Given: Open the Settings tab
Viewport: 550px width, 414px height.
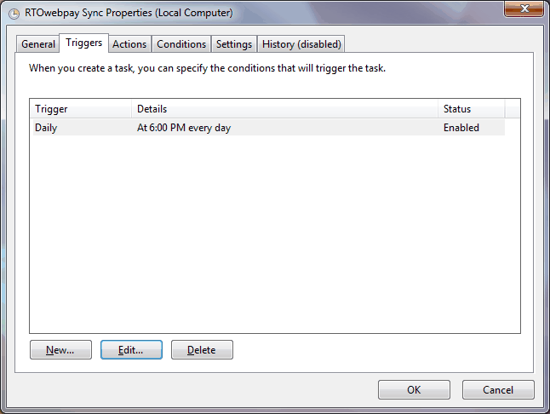Looking at the screenshot, I should coord(233,44).
